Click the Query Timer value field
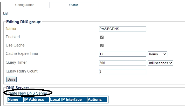 pyautogui.click(x=123, y=63)
